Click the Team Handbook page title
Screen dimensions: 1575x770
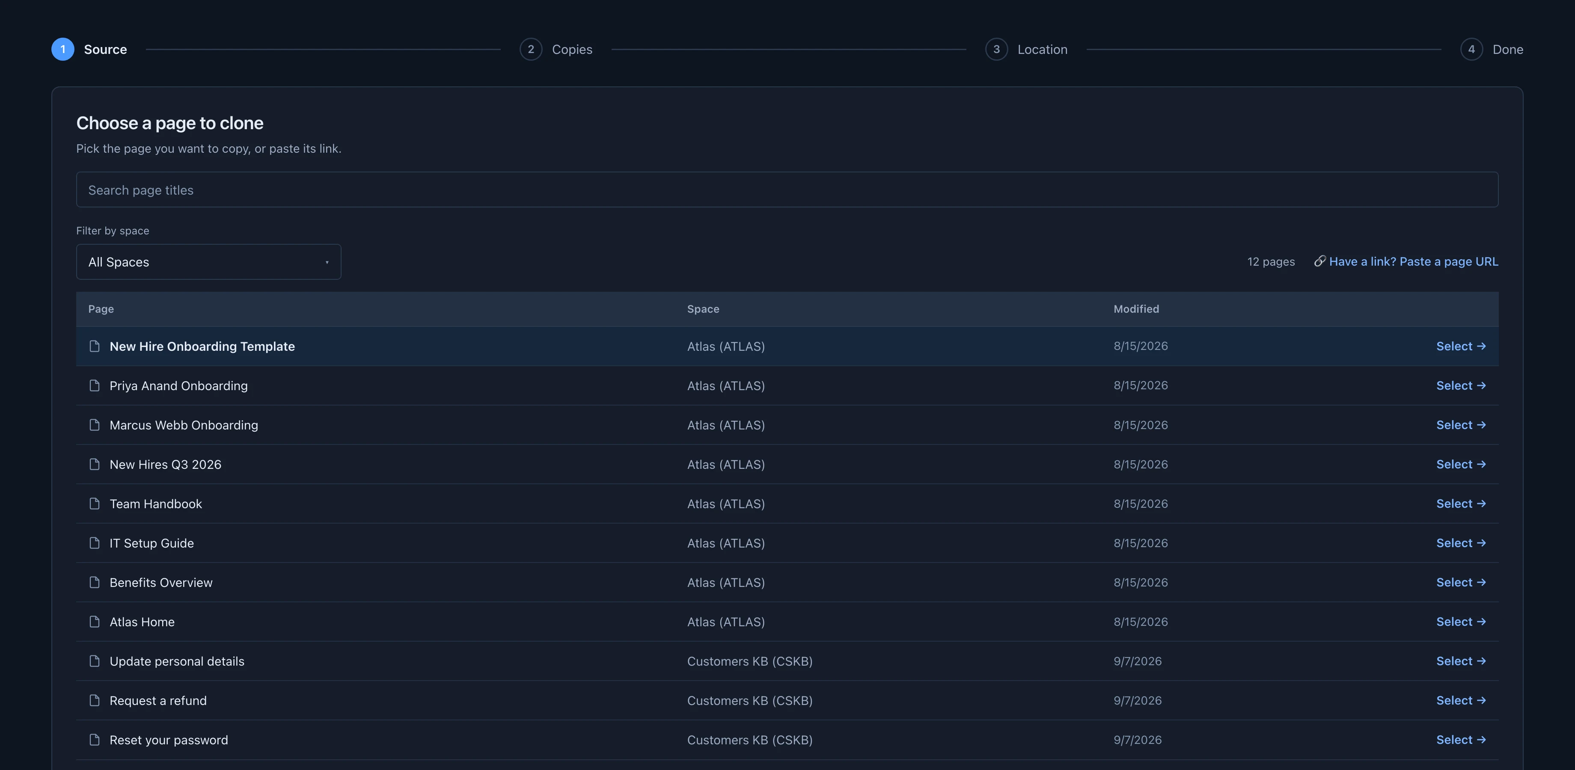[155, 503]
